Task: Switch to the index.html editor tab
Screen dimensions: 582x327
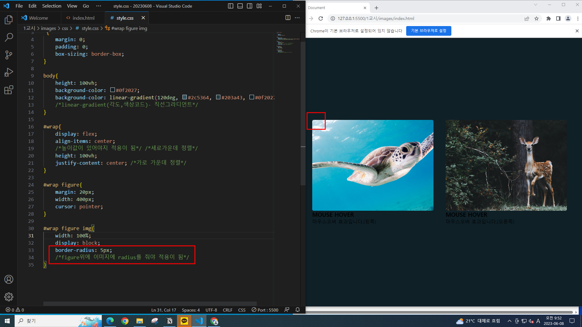Action: (80, 18)
